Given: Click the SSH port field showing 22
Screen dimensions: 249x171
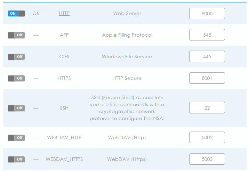Looking at the screenshot, I should pos(207,108).
